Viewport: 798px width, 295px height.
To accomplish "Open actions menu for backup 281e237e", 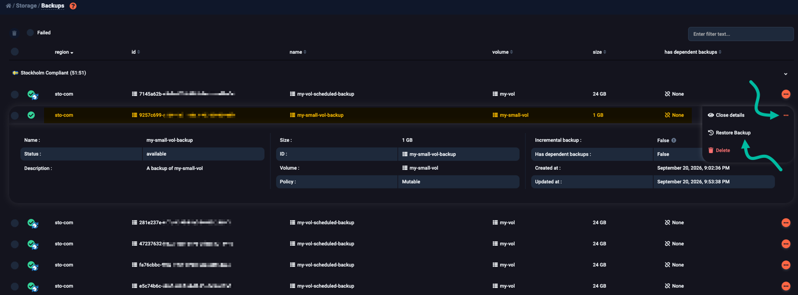I will (x=786, y=223).
